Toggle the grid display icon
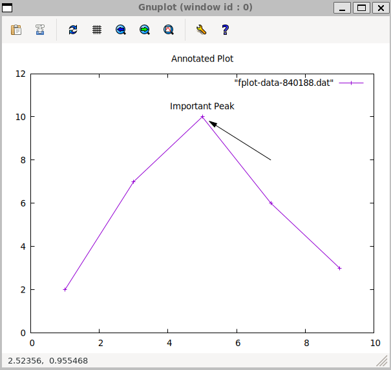This screenshot has width=391, height=370. coord(97,30)
